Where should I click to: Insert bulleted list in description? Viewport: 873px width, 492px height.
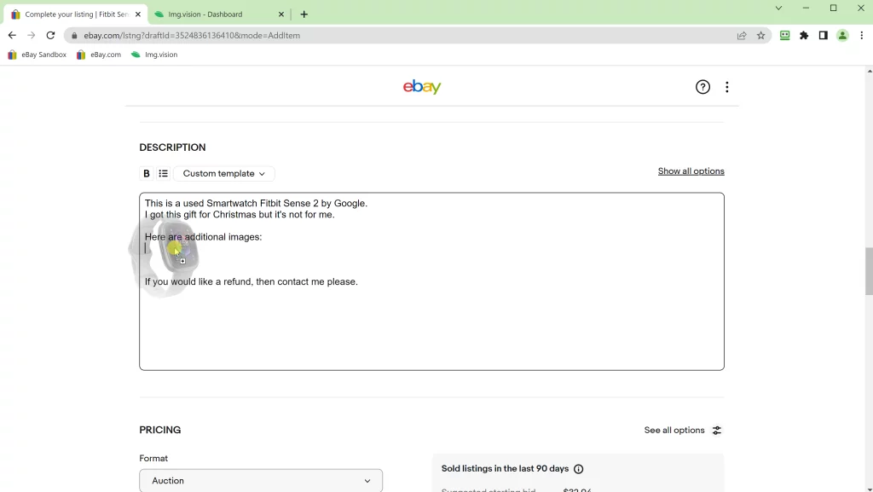click(x=163, y=174)
